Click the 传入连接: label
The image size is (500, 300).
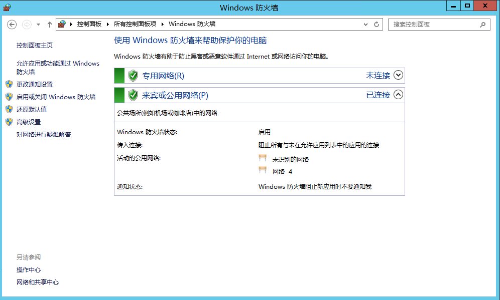point(130,145)
